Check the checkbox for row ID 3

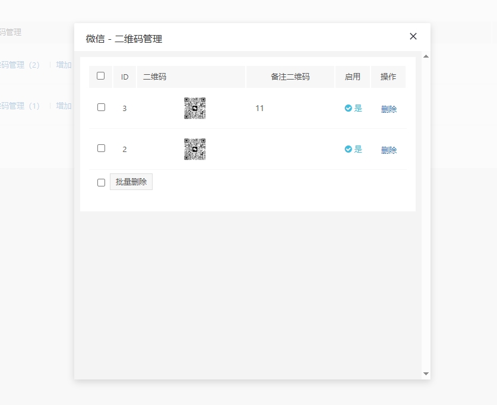[101, 107]
